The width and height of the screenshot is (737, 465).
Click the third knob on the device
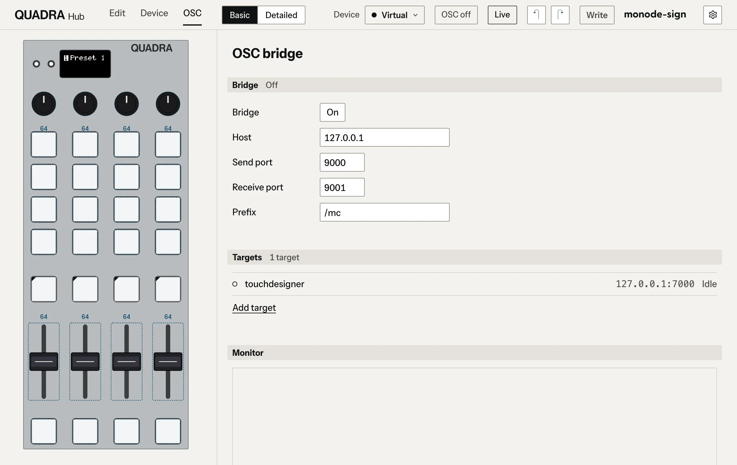[x=126, y=104]
